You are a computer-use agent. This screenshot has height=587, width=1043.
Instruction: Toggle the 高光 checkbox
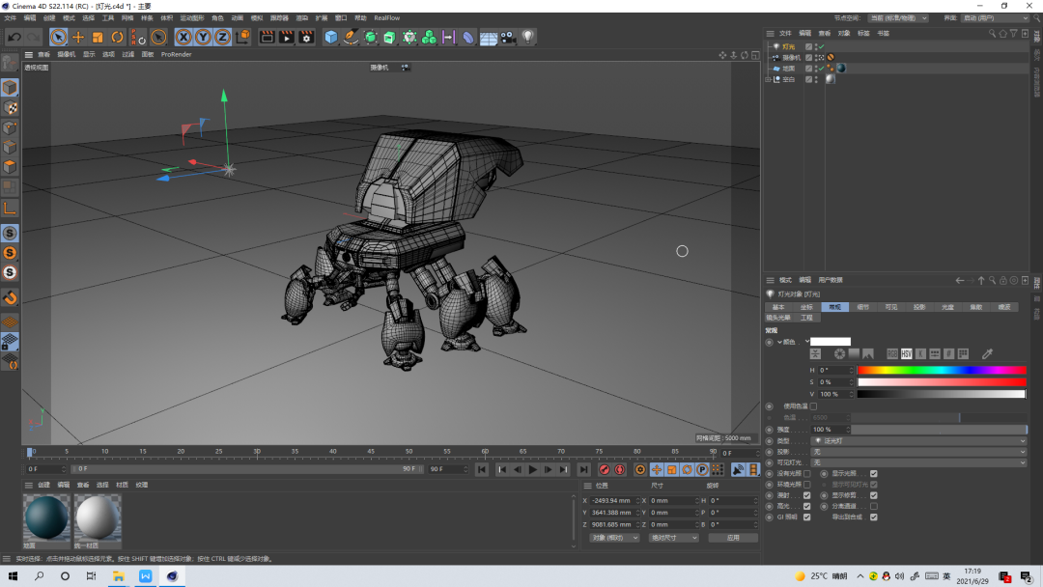pyautogui.click(x=806, y=506)
